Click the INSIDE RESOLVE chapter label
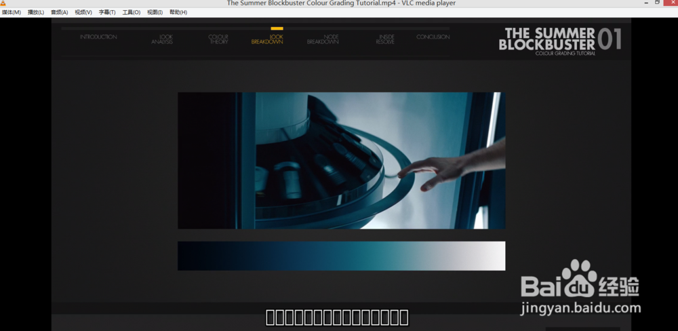The image size is (678, 331). (x=385, y=39)
